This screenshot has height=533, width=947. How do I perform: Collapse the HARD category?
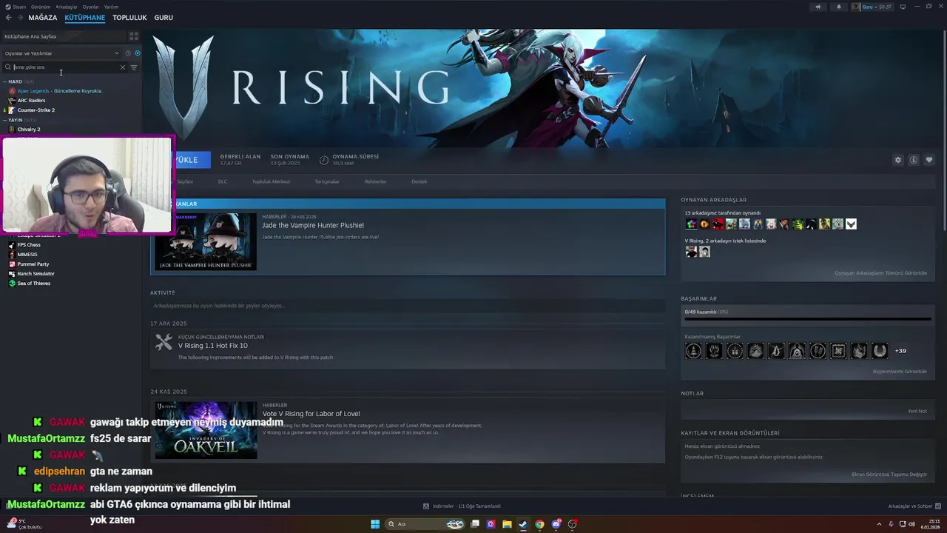15,81
